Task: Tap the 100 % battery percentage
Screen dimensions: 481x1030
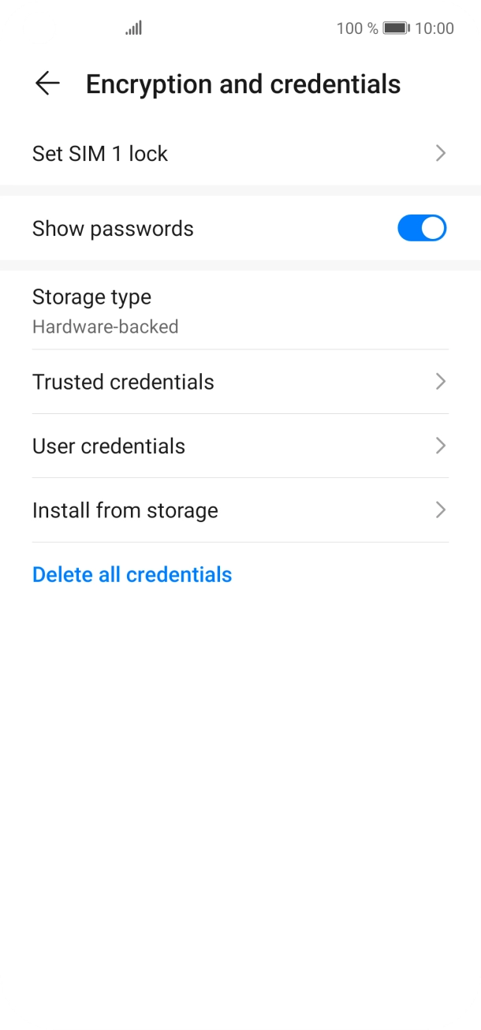Action: [x=357, y=28]
